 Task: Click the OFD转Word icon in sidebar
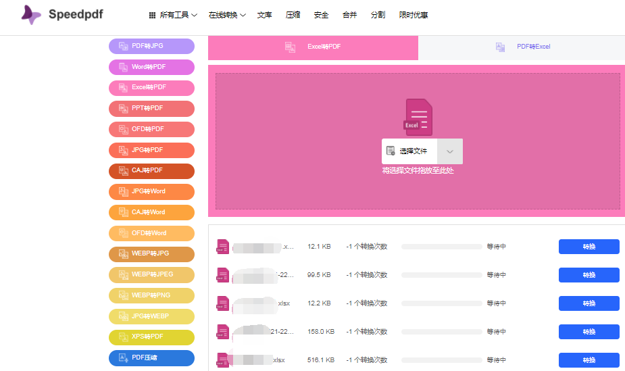pos(124,233)
